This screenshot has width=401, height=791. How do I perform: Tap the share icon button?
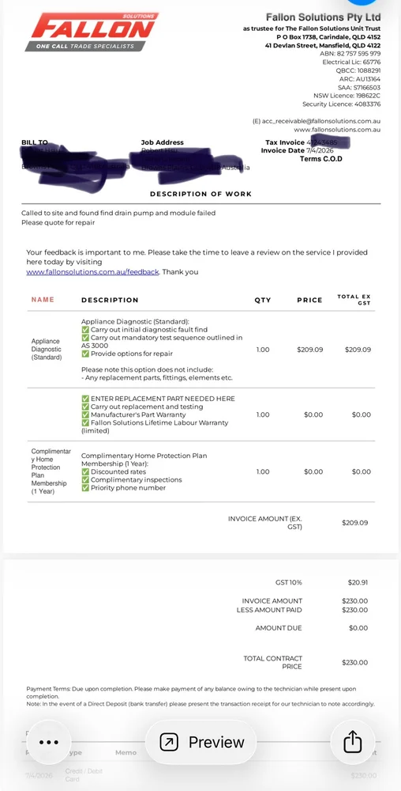[353, 742]
